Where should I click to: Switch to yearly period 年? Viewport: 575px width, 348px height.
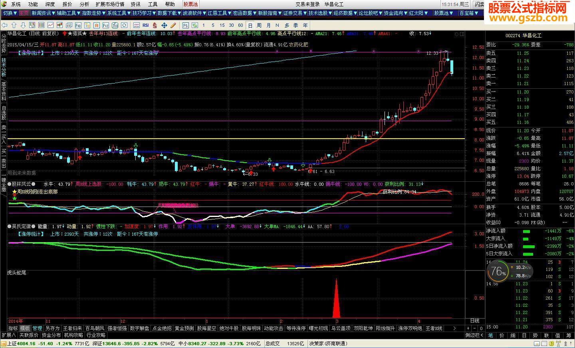(305, 25)
